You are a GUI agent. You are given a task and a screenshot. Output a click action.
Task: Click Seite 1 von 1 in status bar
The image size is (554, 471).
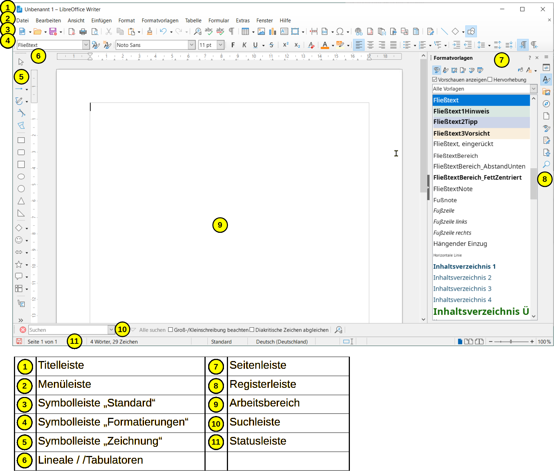[x=42, y=342]
